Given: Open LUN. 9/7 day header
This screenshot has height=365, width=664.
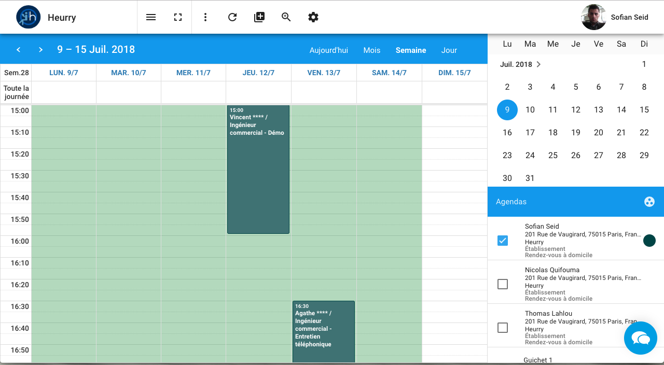Looking at the screenshot, I should coord(64,73).
